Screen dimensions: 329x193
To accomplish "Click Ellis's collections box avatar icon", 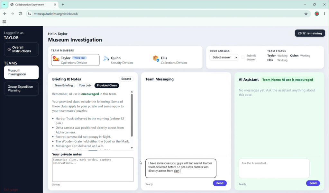I will [x=156, y=59].
